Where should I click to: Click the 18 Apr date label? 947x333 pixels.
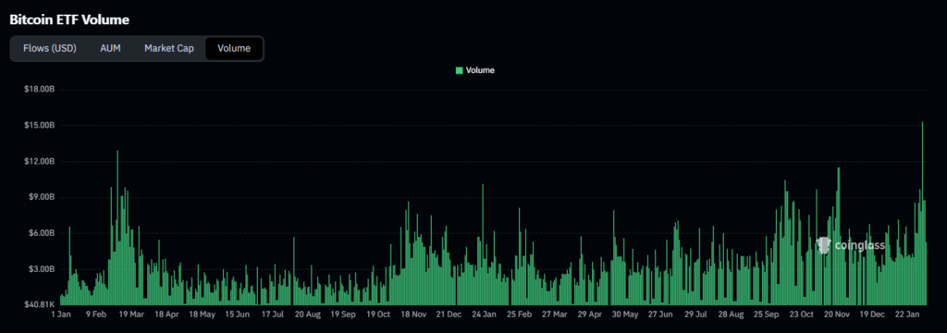pos(166,314)
